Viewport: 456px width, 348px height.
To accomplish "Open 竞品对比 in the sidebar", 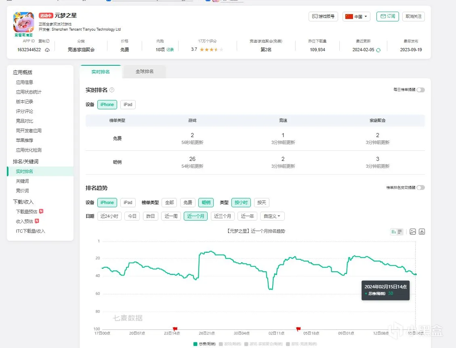I will [x=24, y=121].
